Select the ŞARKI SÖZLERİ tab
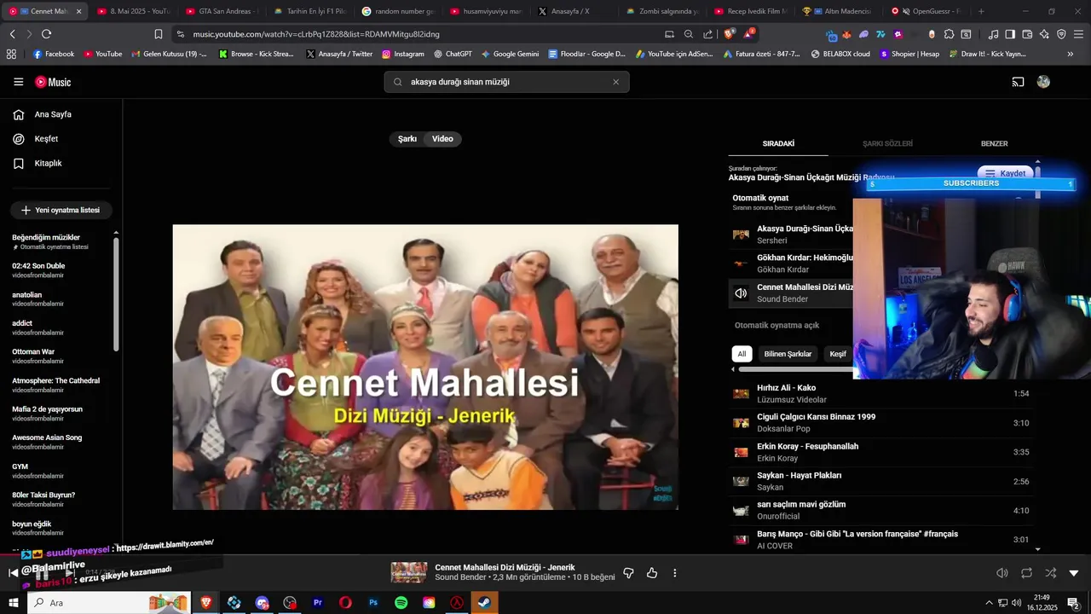 coord(887,144)
